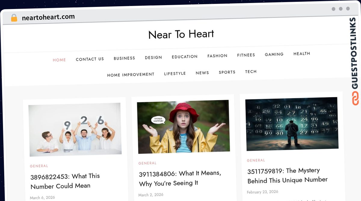Select the Design category
361x201 pixels.
[153, 57]
